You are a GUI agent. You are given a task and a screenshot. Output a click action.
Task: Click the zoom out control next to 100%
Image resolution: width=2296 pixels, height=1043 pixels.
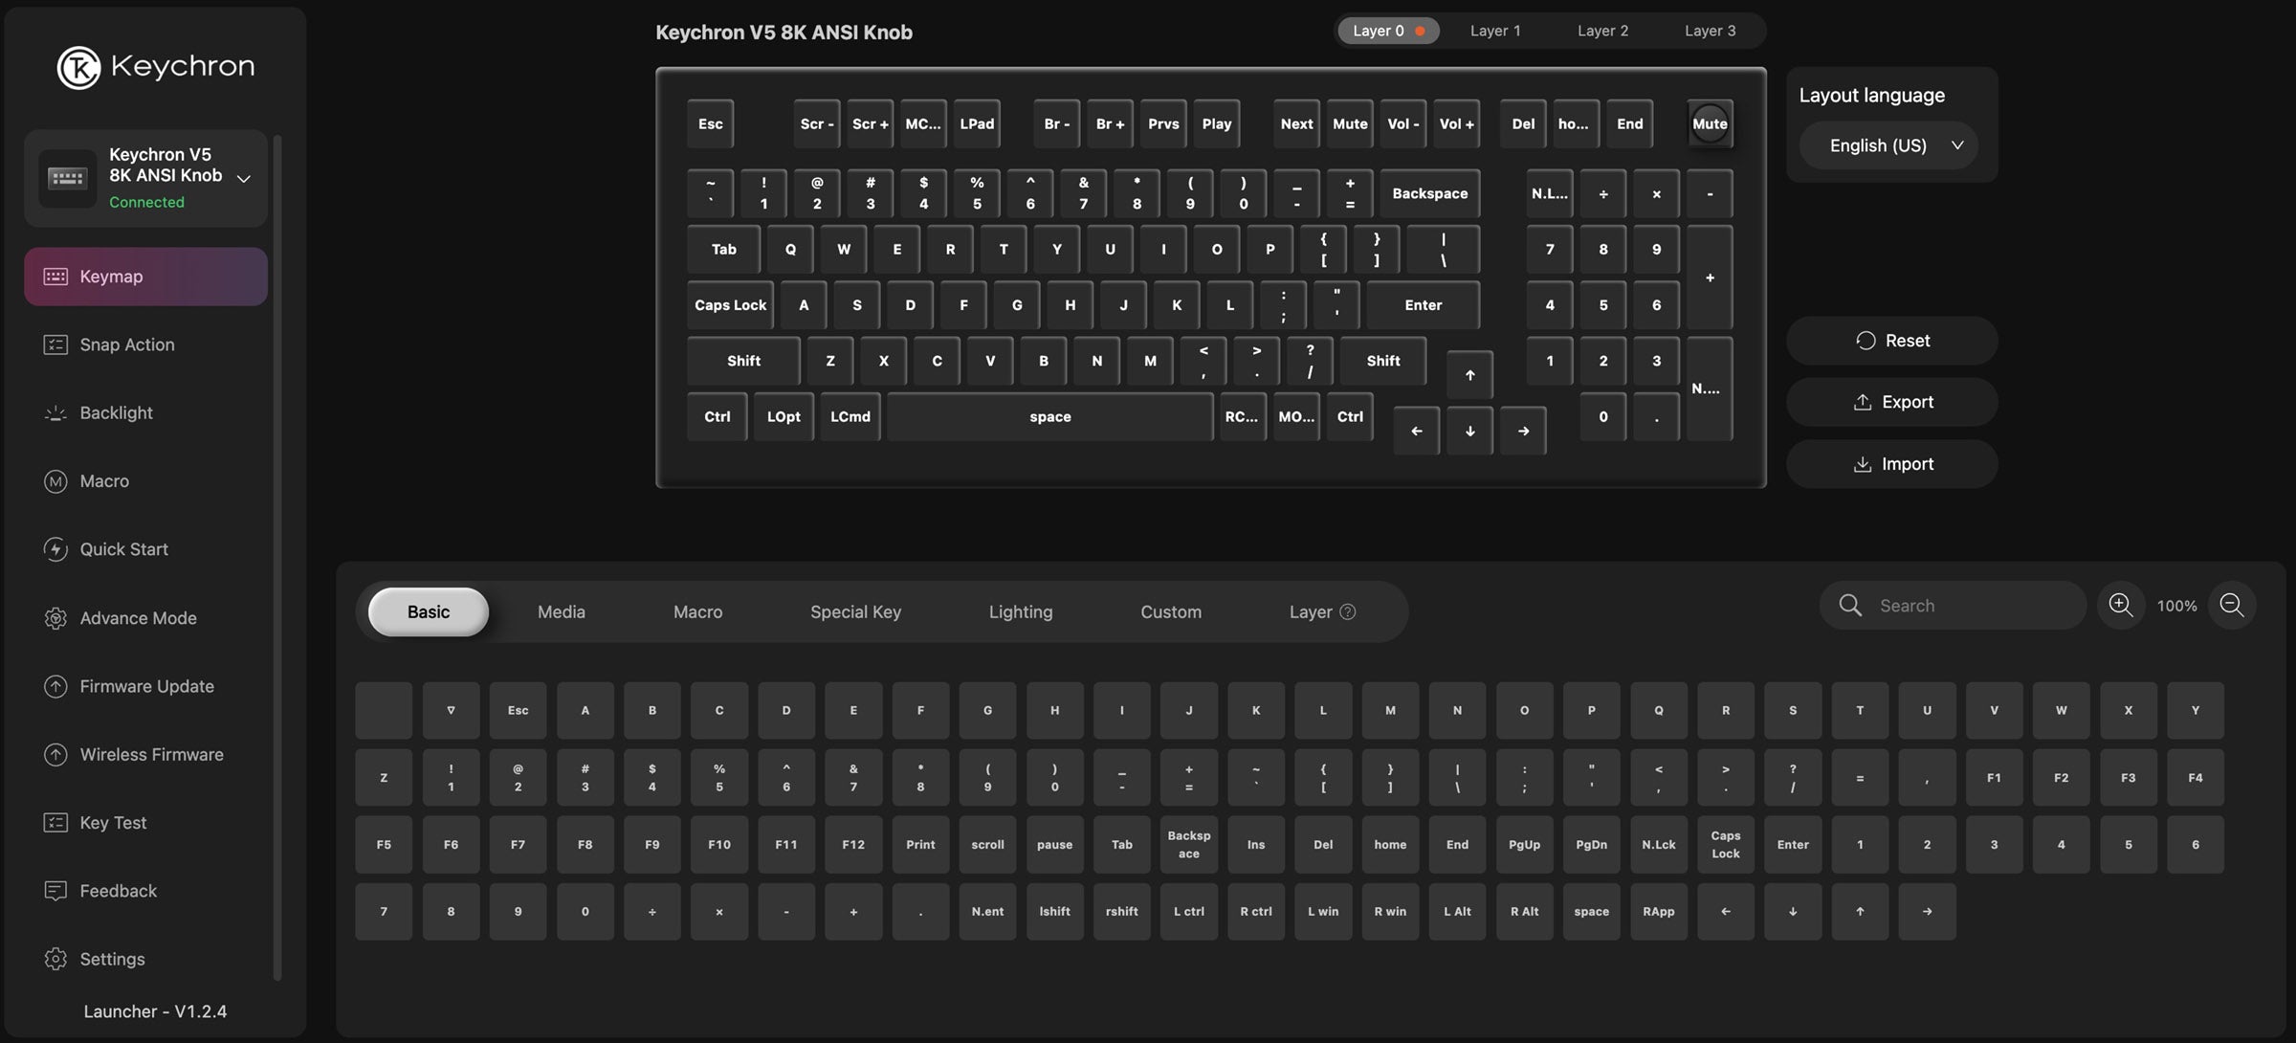(x=2232, y=605)
